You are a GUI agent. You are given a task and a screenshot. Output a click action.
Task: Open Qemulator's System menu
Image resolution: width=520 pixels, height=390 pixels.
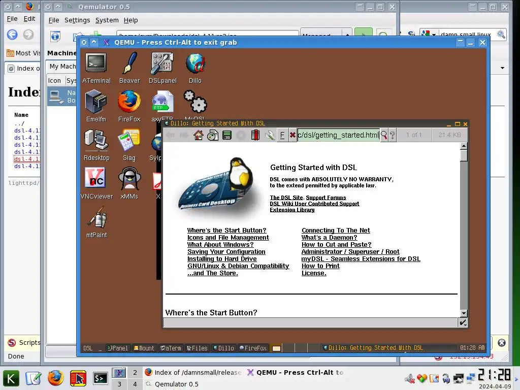coord(107,20)
